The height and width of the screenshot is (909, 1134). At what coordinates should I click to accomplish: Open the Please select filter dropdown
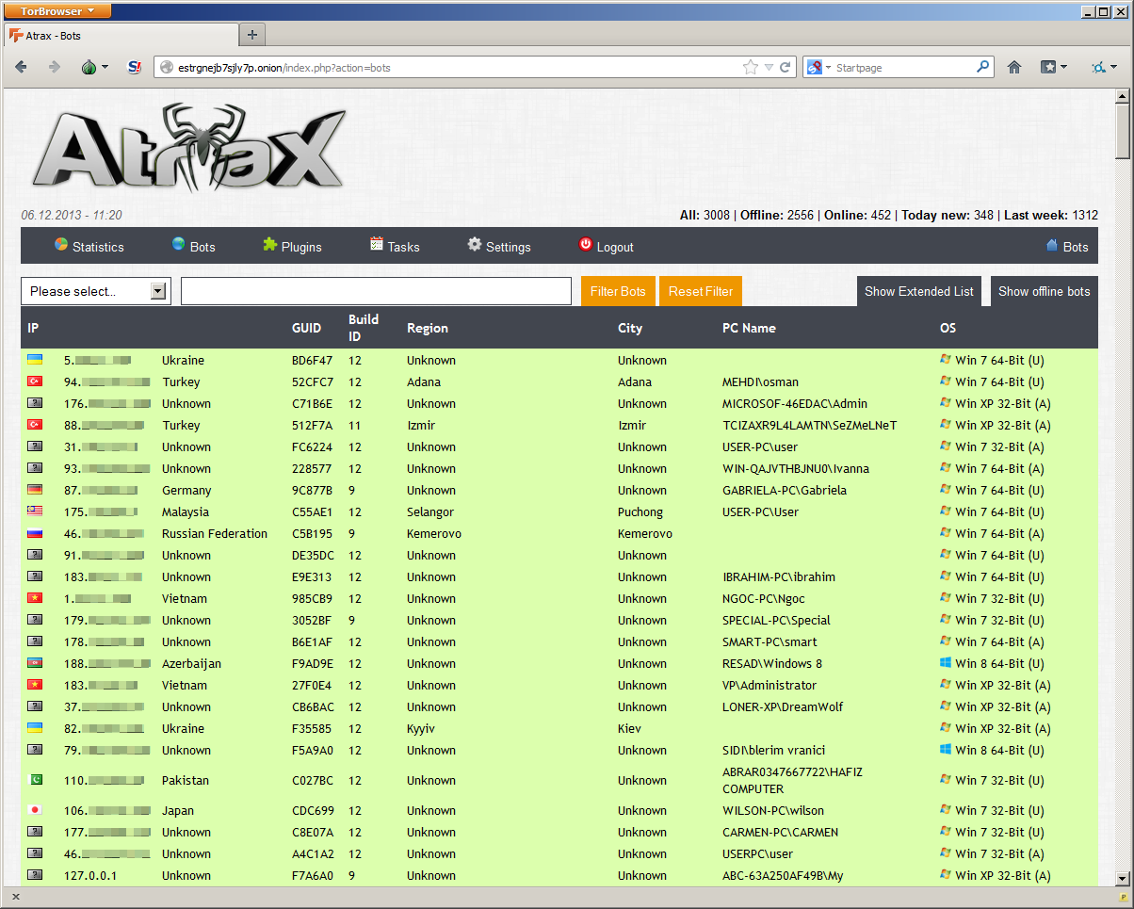(x=96, y=291)
